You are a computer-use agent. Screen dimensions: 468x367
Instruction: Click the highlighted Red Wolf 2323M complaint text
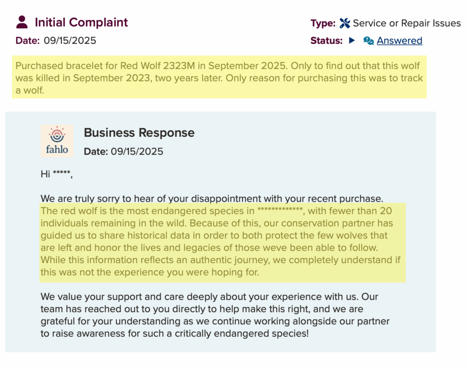[219, 78]
